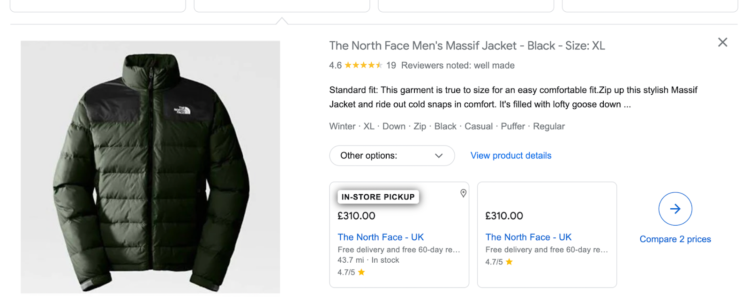Click the 19 reviews count
The width and height of the screenshot is (750, 303).
[x=391, y=65]
